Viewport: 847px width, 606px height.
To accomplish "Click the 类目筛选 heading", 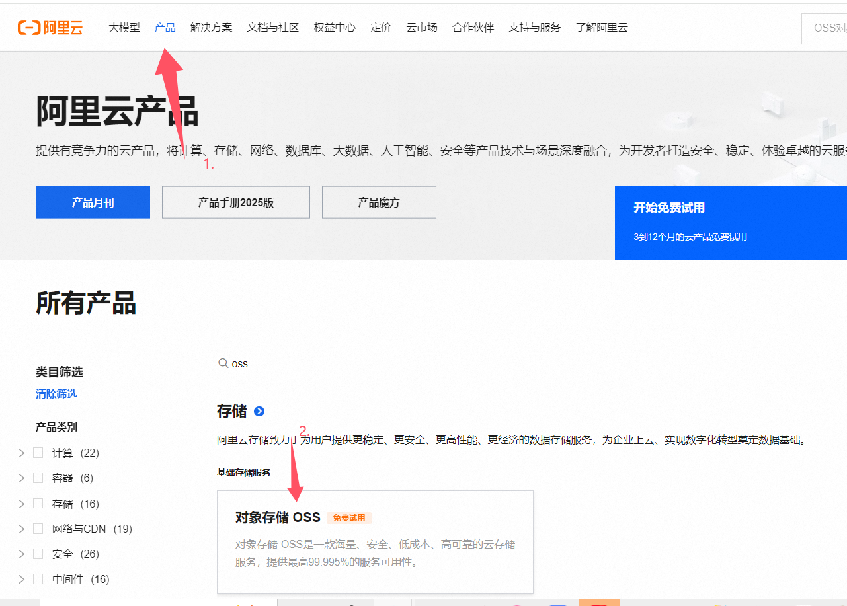I will (x=60, y=372).
